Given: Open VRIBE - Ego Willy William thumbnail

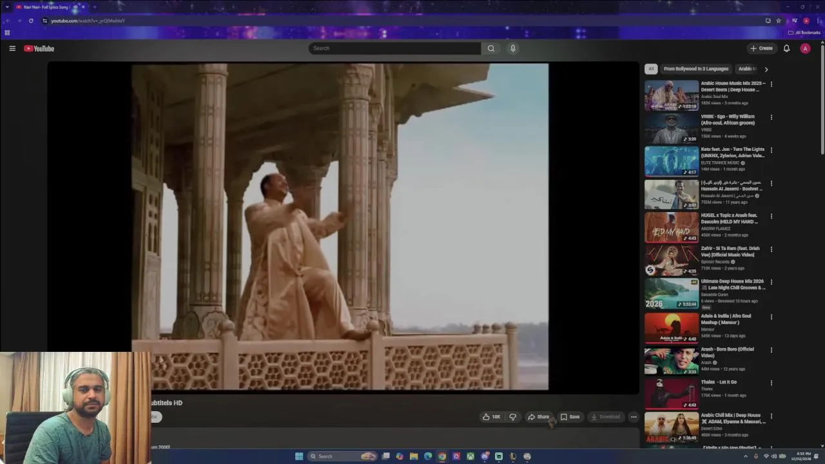Looking at the screenshot, I should [x=672, y=128].
